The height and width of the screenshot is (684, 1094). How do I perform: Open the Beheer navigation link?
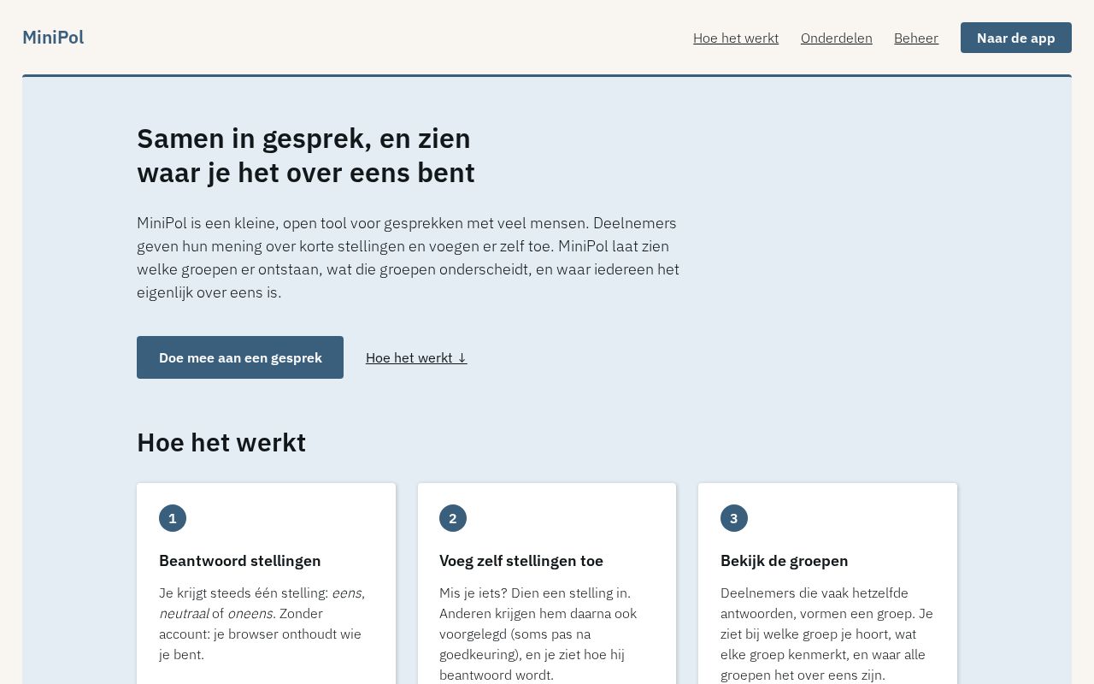click(916, 38)
